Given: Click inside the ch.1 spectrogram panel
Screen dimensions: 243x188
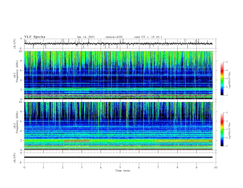Looking at the screenshot, I should pos(118,75).
